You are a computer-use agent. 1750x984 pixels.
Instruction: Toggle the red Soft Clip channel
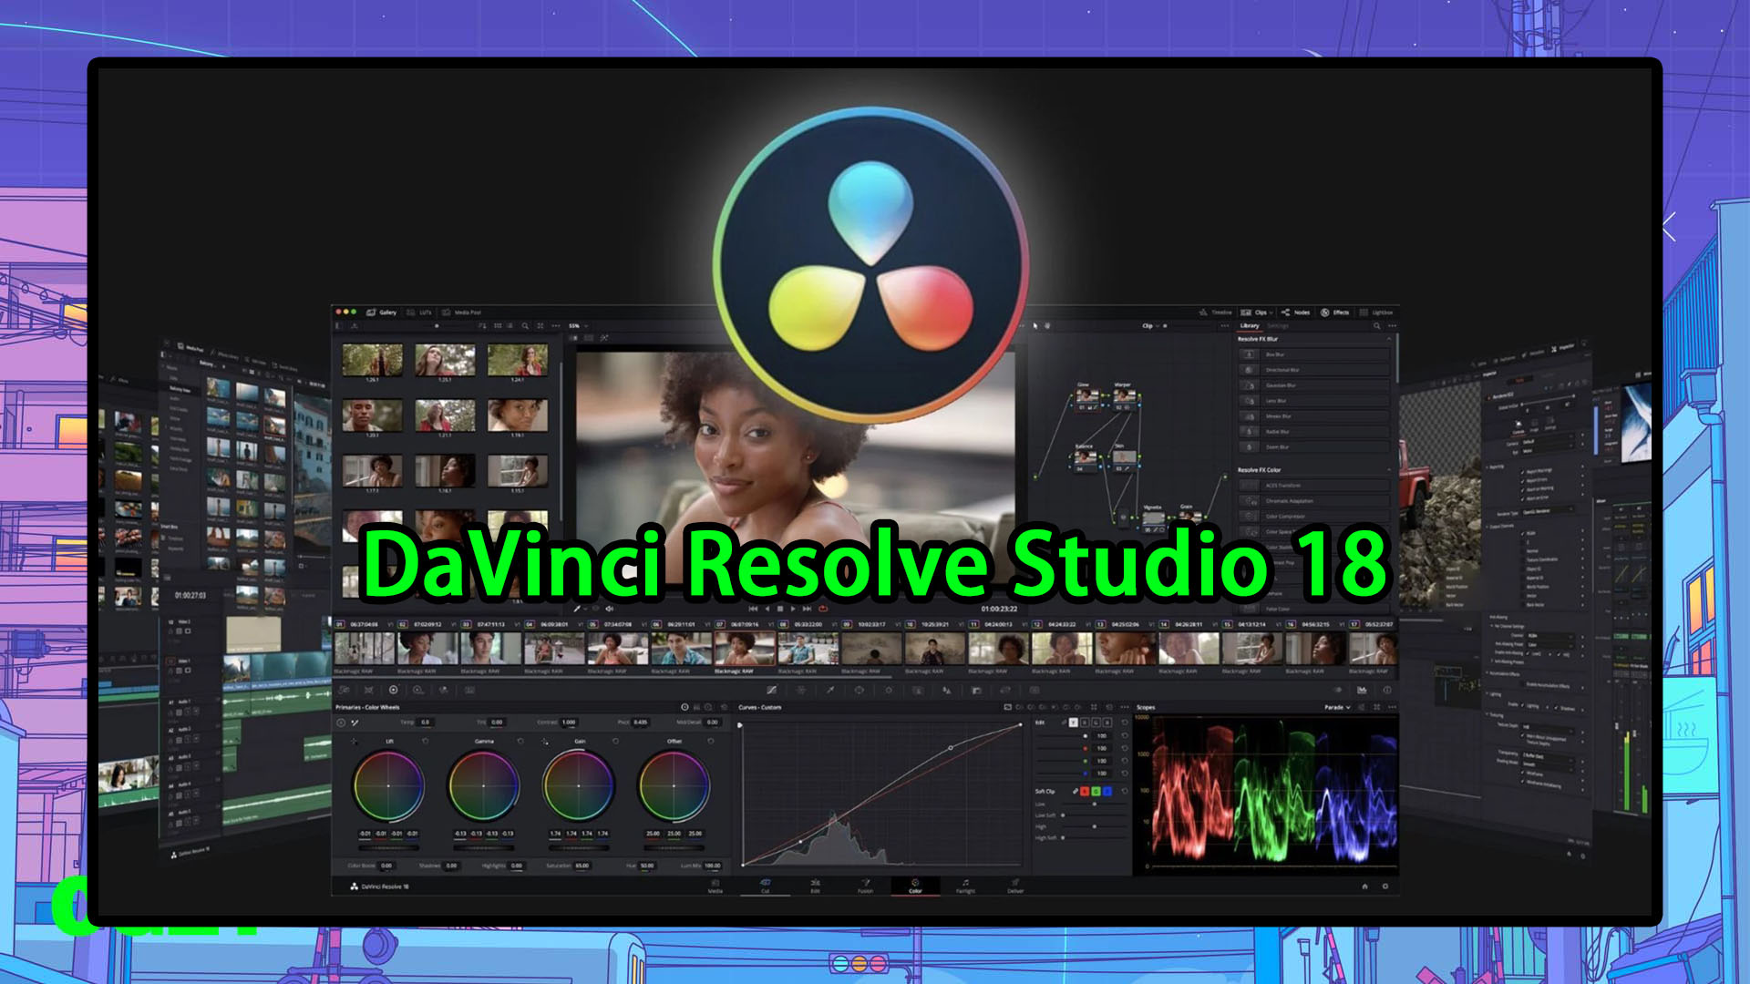click(1085, 791)
